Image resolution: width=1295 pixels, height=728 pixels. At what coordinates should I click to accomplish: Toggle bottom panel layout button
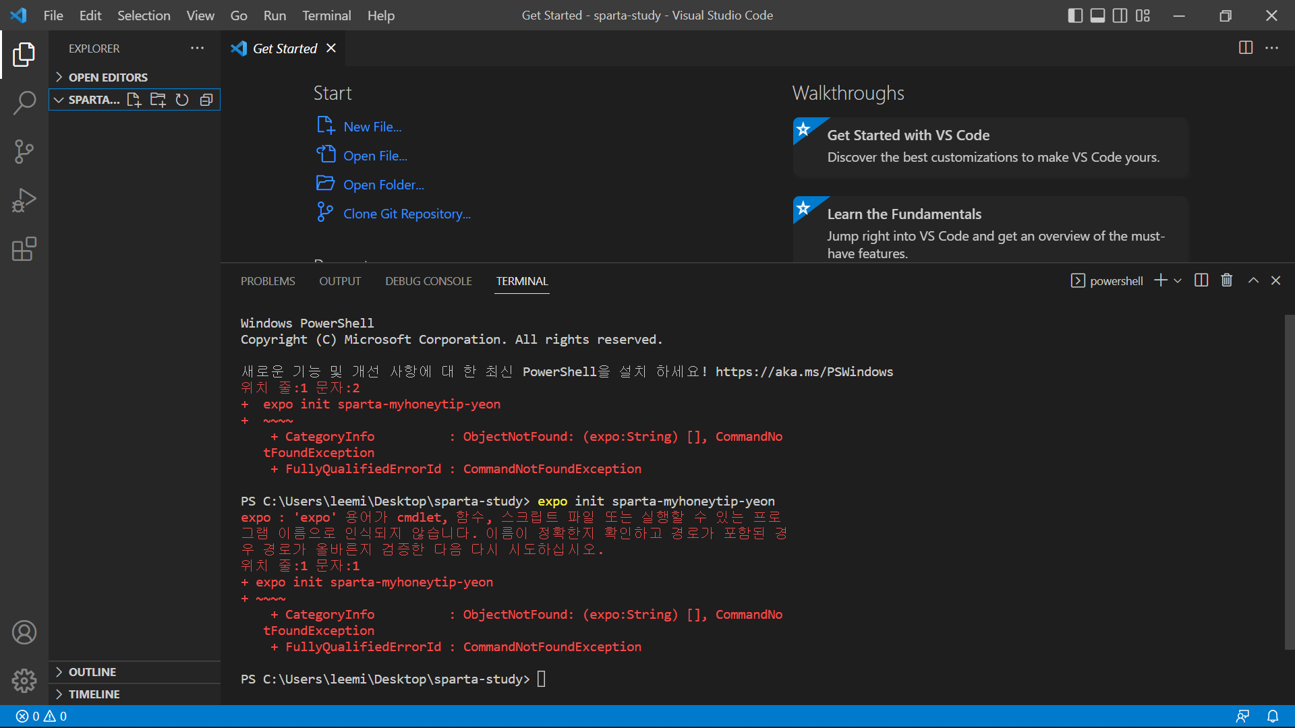pyautogui.click(x=1098, y=16)
